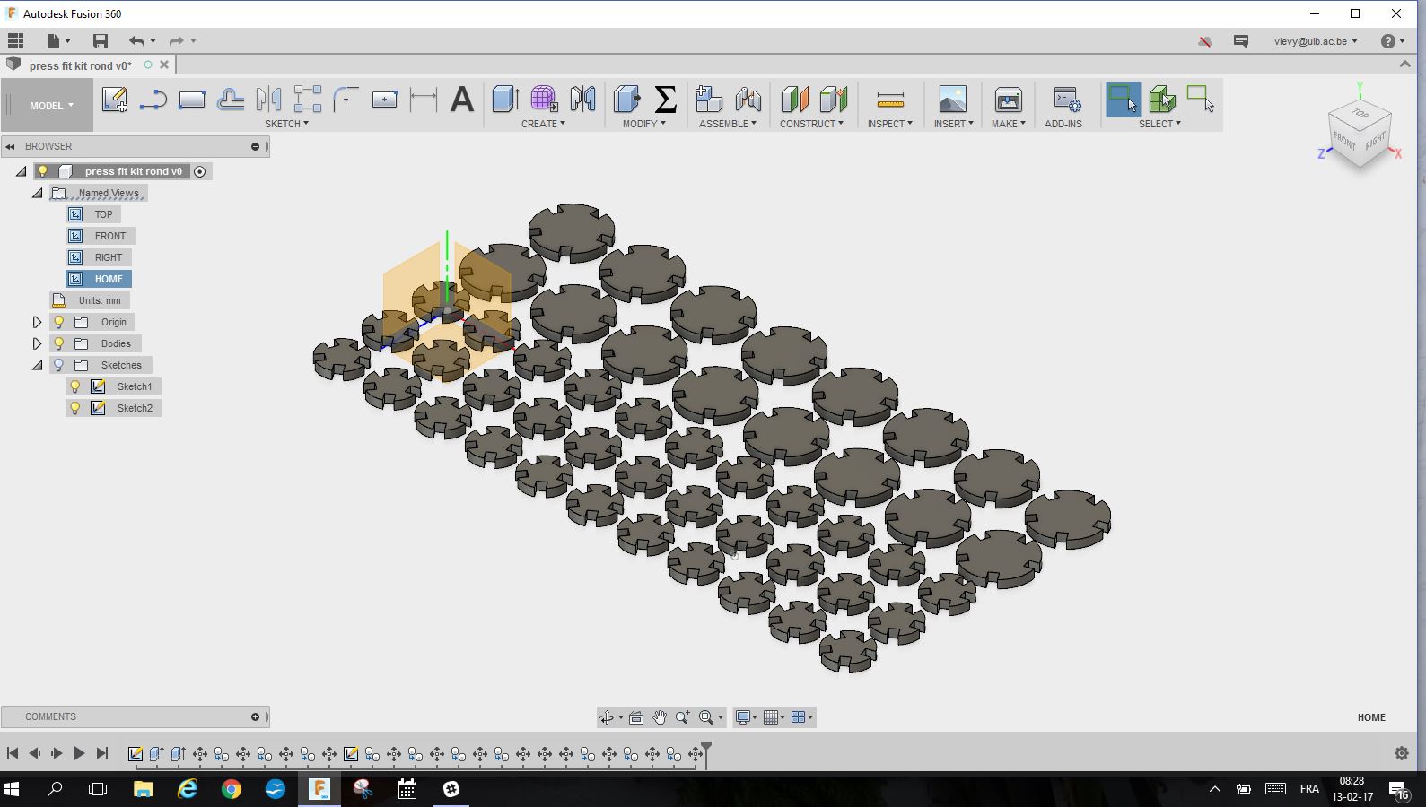Viewport: 1426px width, 807px height.
Task: Toggle visibility lightbulb for Sketch1
Action: pos(75,386)
